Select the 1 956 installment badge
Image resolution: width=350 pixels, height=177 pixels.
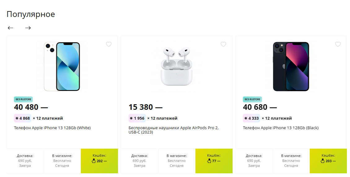(x=137, y=118)
